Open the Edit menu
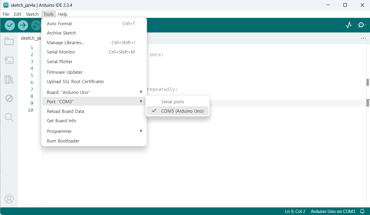This screenshot has height=215, width=370. point(18,14)
